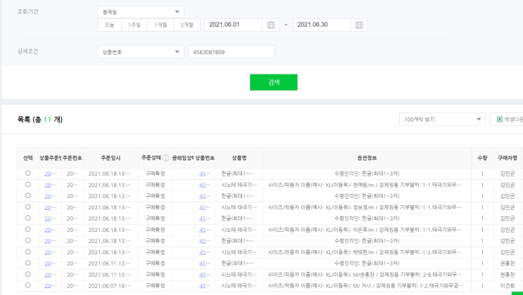
Task: Click the 주문상태 column header text
Action: (151, 158)
